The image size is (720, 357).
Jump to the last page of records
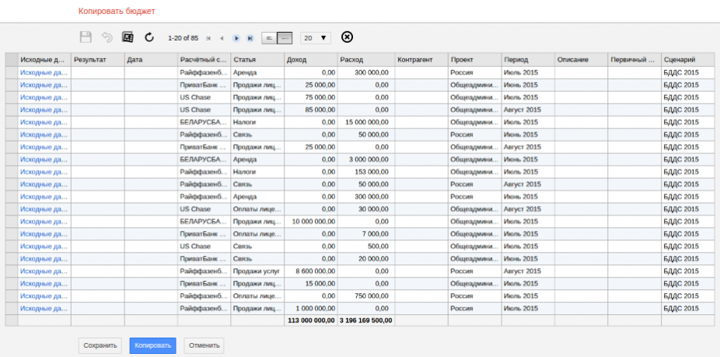(250, 38)
